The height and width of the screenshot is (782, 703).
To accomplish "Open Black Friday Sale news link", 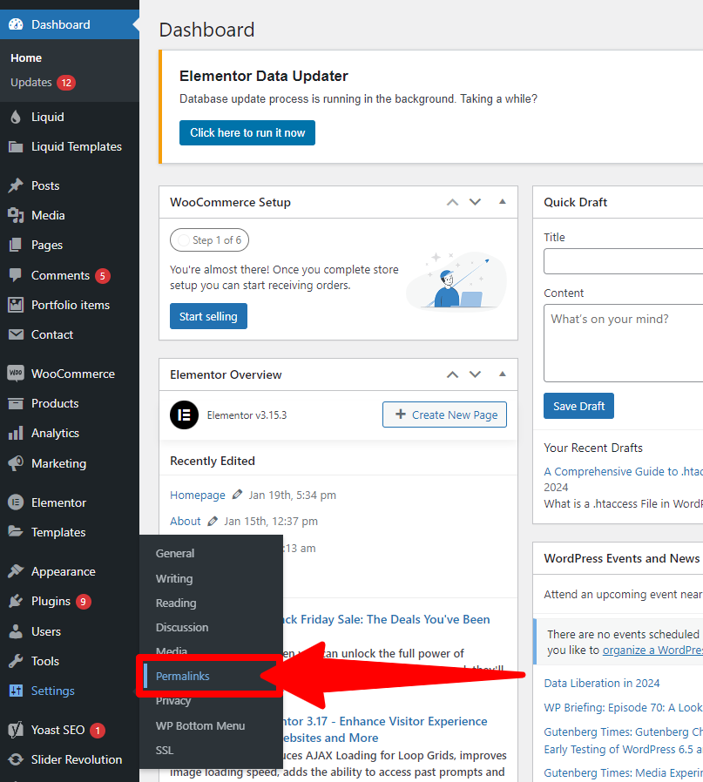I will point(387,619).
